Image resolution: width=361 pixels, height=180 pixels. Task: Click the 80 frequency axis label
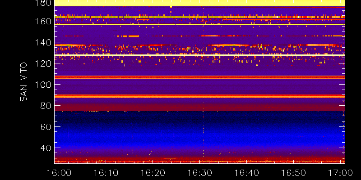tap(46, 106)
